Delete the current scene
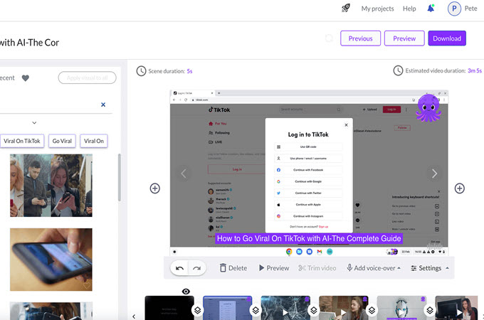484x320 pixels. 233,268
